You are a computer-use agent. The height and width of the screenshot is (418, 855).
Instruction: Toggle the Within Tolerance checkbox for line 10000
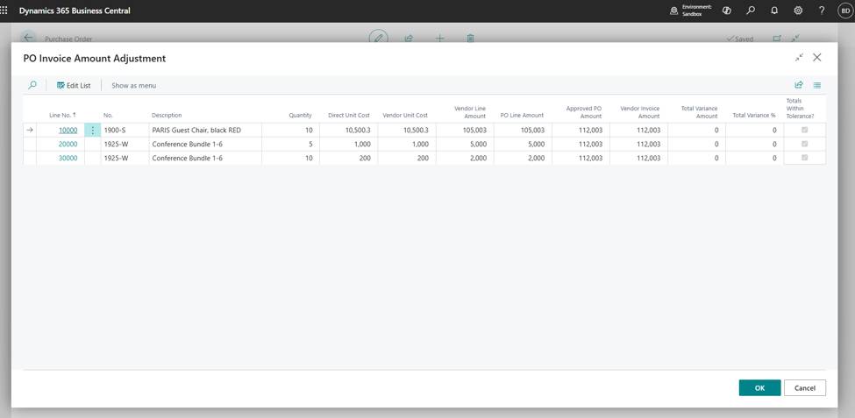pos(804,130)
